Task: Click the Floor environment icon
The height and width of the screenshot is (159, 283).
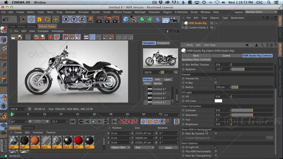Action: click(x=166, y=19)
